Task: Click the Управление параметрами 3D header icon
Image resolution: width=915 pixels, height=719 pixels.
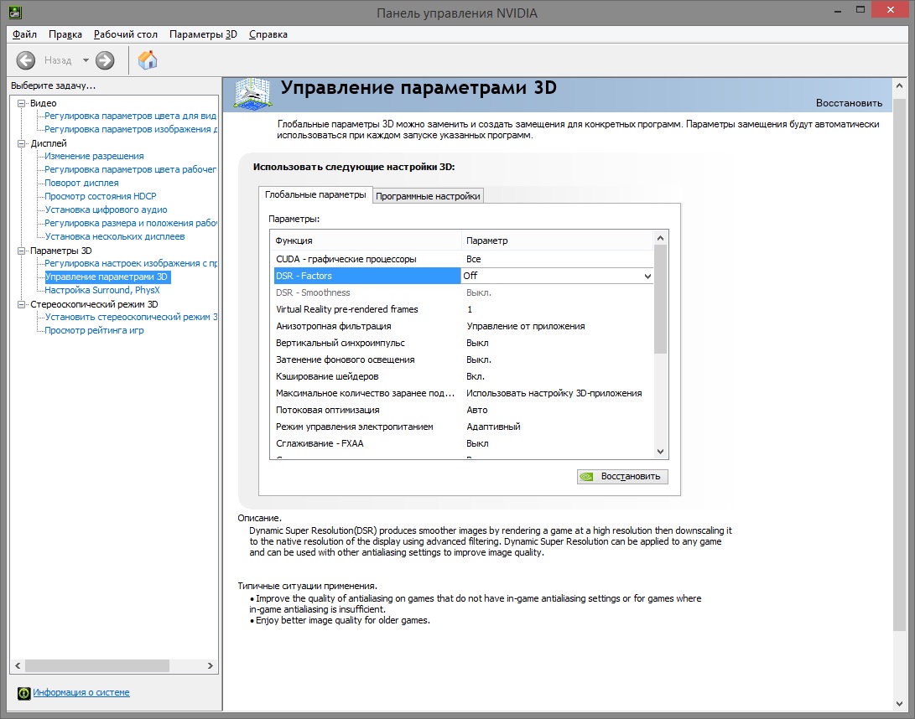Action: click(x=252, y=94)
